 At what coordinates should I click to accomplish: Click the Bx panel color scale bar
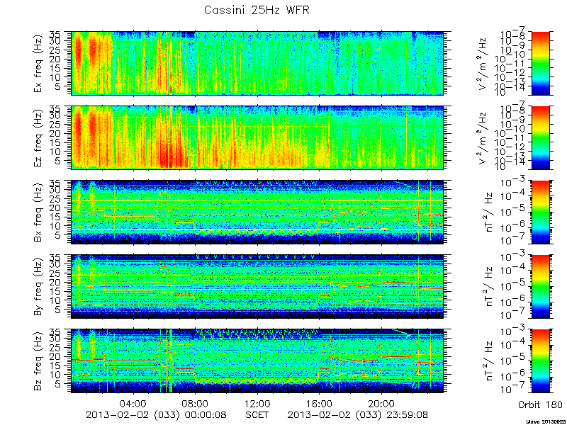pyautogui.click(x=540, y=212)
